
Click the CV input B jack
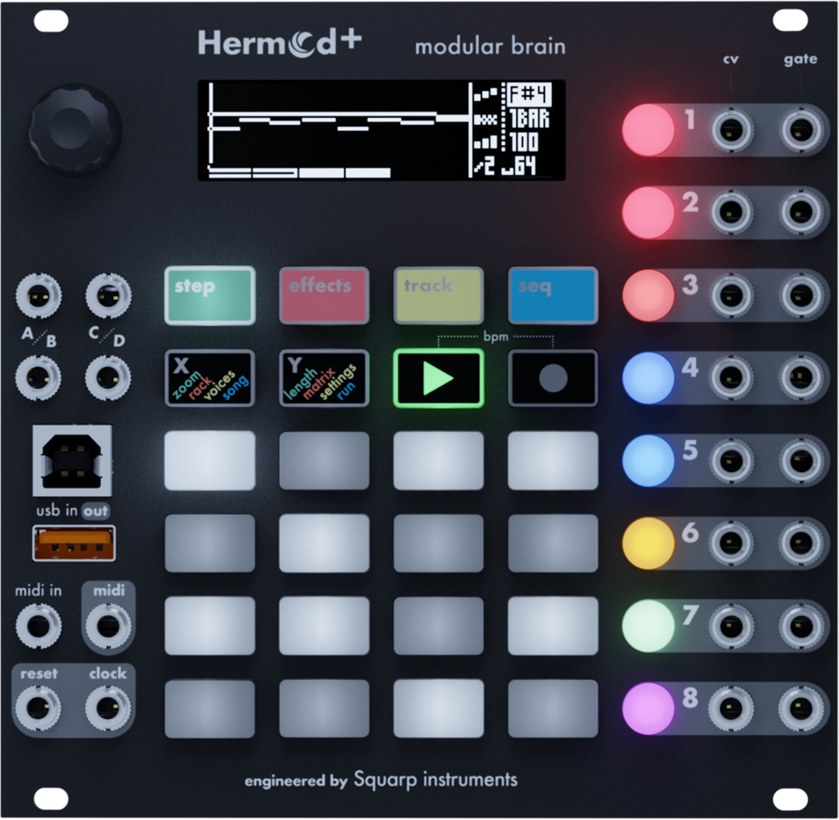click(38, 378)
